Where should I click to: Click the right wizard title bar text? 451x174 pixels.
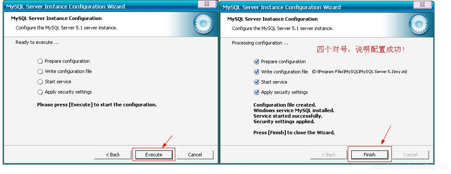(282, 7)
